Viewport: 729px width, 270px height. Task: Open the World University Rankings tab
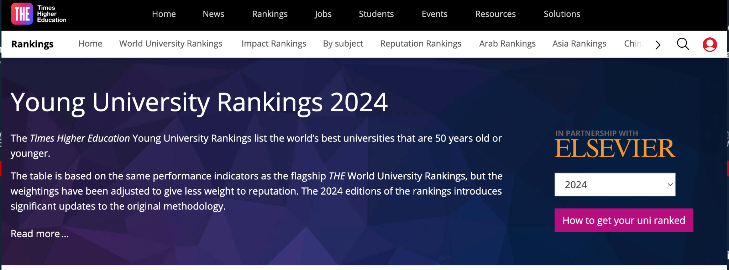click(x=171, y=44)
